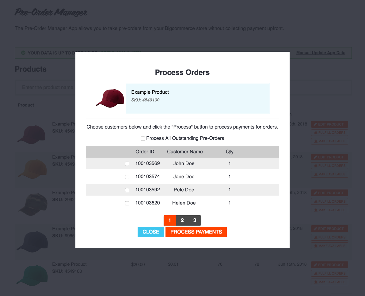365x296 pixels.
Task: Click Process Payments button
Action: [x=196, y=232]
